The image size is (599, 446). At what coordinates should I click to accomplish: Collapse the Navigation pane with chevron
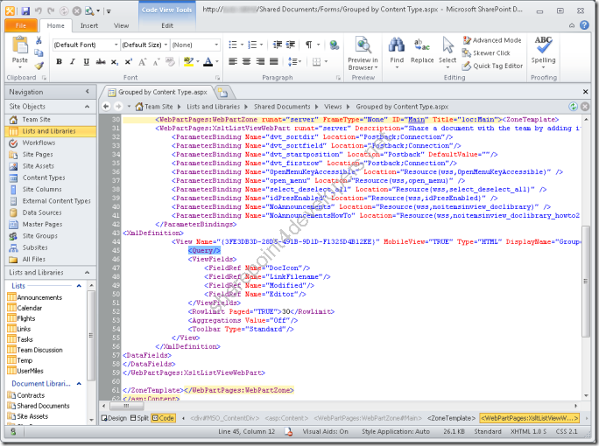[x=88, y=92]
